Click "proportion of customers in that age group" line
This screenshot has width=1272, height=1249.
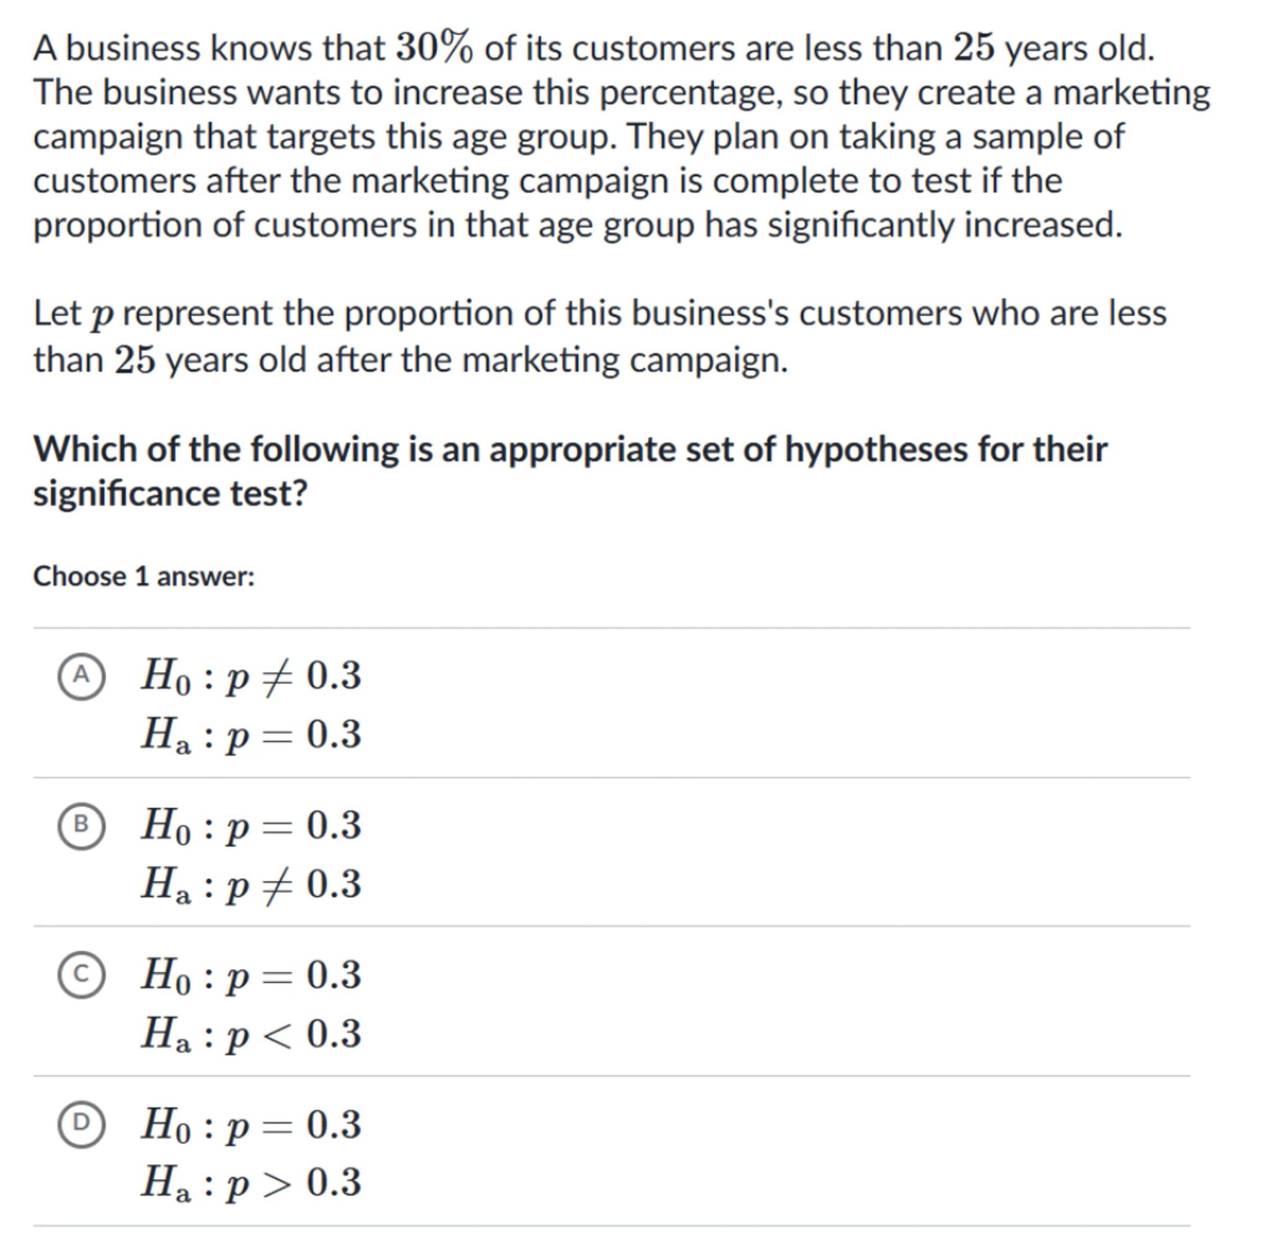(x=578, y=225)
